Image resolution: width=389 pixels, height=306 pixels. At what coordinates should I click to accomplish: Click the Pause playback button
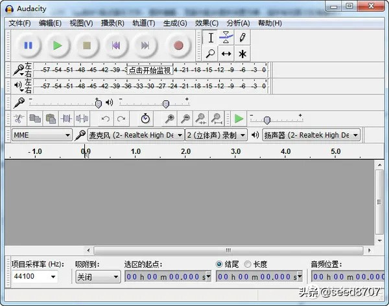point(28,45)
